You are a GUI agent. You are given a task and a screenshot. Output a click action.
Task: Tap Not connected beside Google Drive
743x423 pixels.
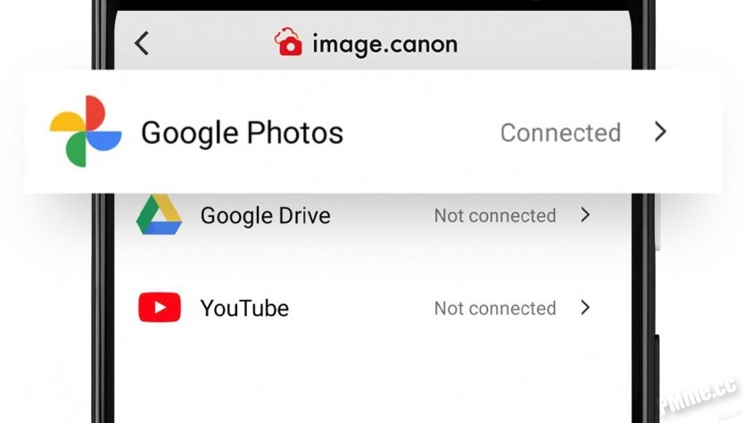coord(495,216)
